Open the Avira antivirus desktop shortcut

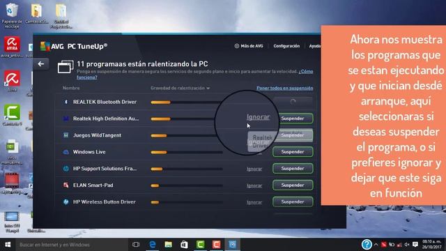[12, 47]
